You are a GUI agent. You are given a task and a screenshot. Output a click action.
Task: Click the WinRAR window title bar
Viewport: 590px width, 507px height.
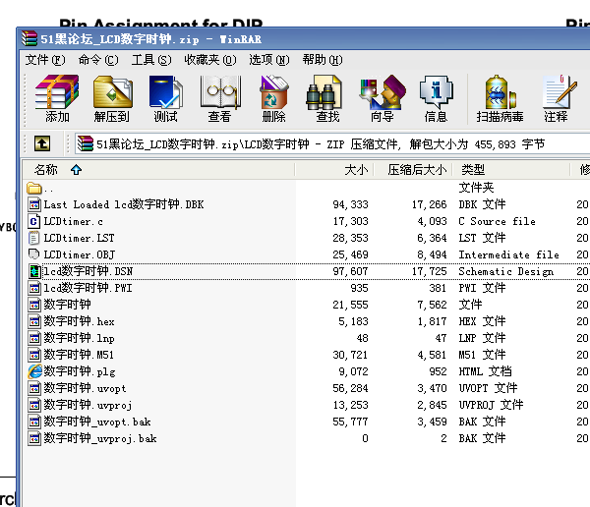click(x=305, y=38)
